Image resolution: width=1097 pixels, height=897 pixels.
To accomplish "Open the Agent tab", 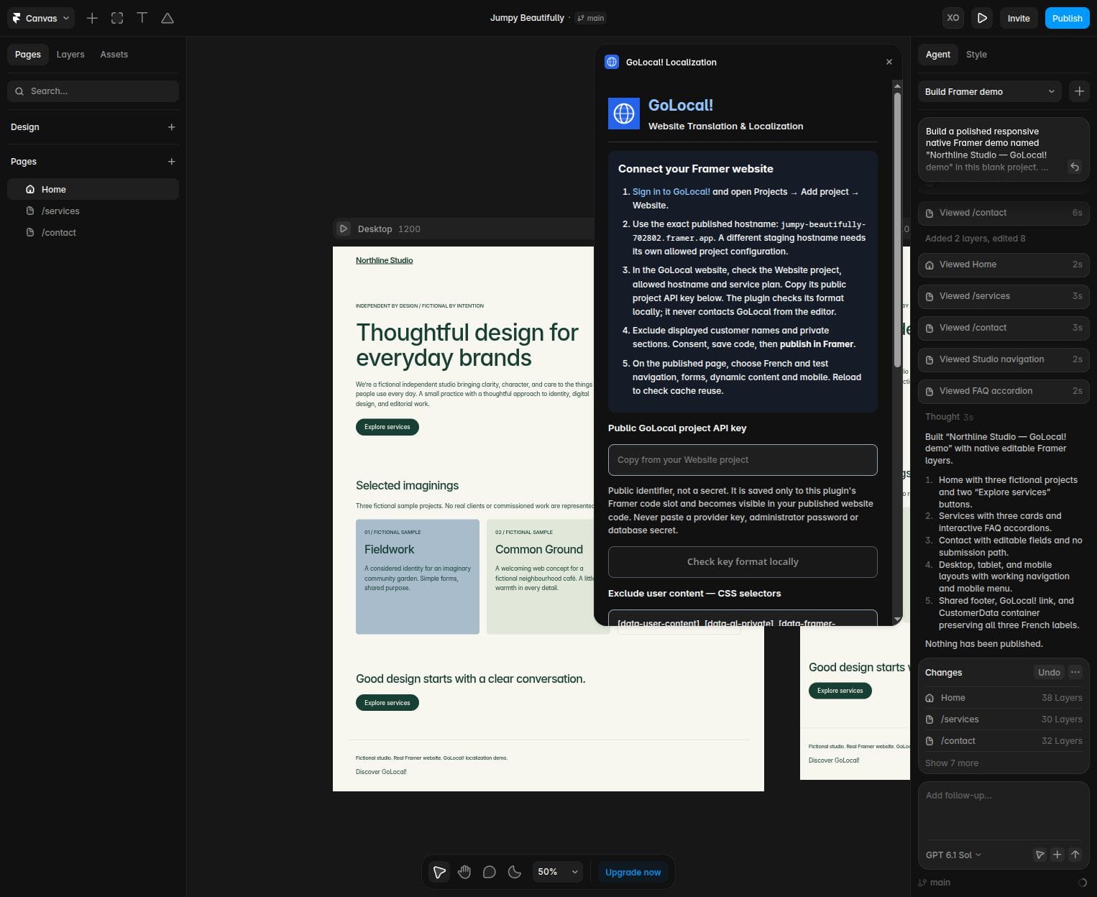I will (938, 55).
